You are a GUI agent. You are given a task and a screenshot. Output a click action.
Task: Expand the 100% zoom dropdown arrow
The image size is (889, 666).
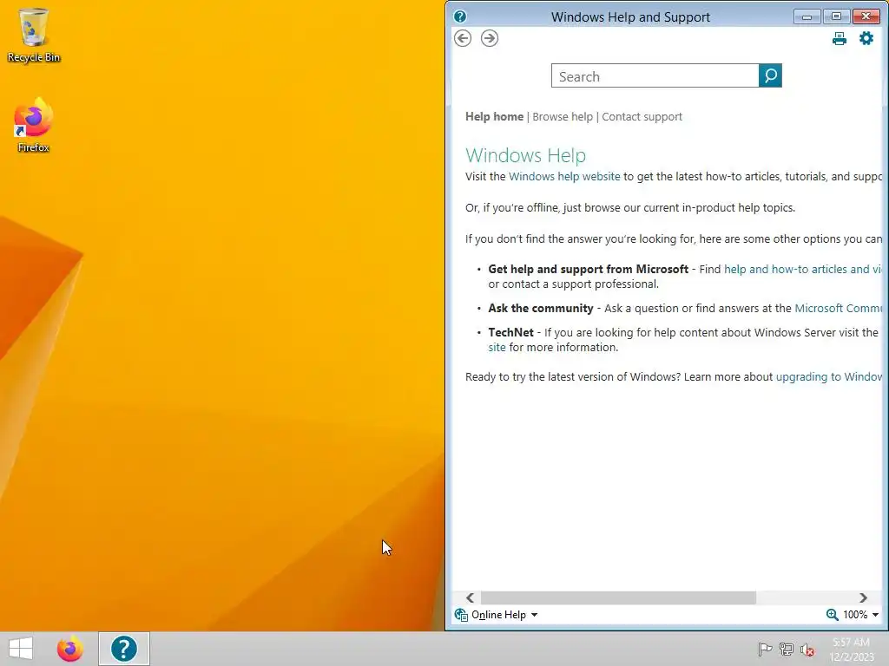point(875,615)
